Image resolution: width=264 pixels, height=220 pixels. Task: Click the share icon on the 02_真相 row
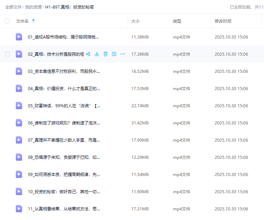88,54
